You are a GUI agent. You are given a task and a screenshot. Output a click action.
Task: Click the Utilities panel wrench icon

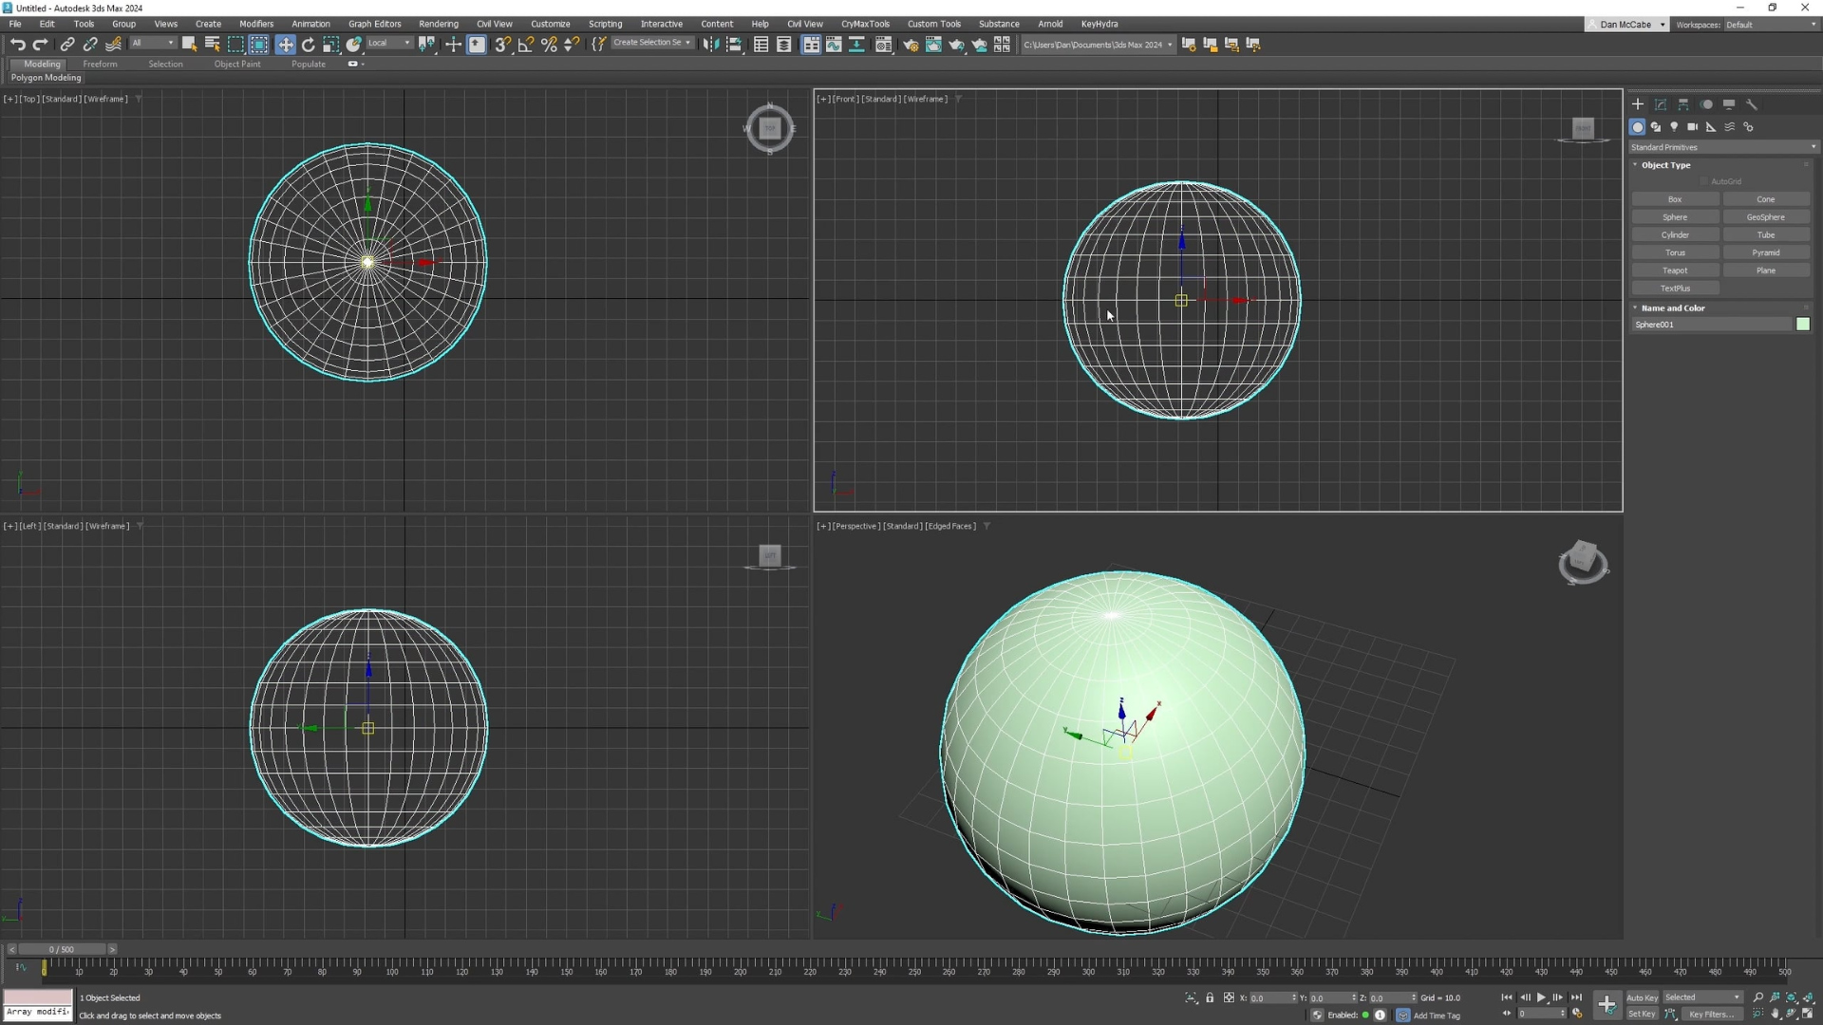(x=1752, y=104)
